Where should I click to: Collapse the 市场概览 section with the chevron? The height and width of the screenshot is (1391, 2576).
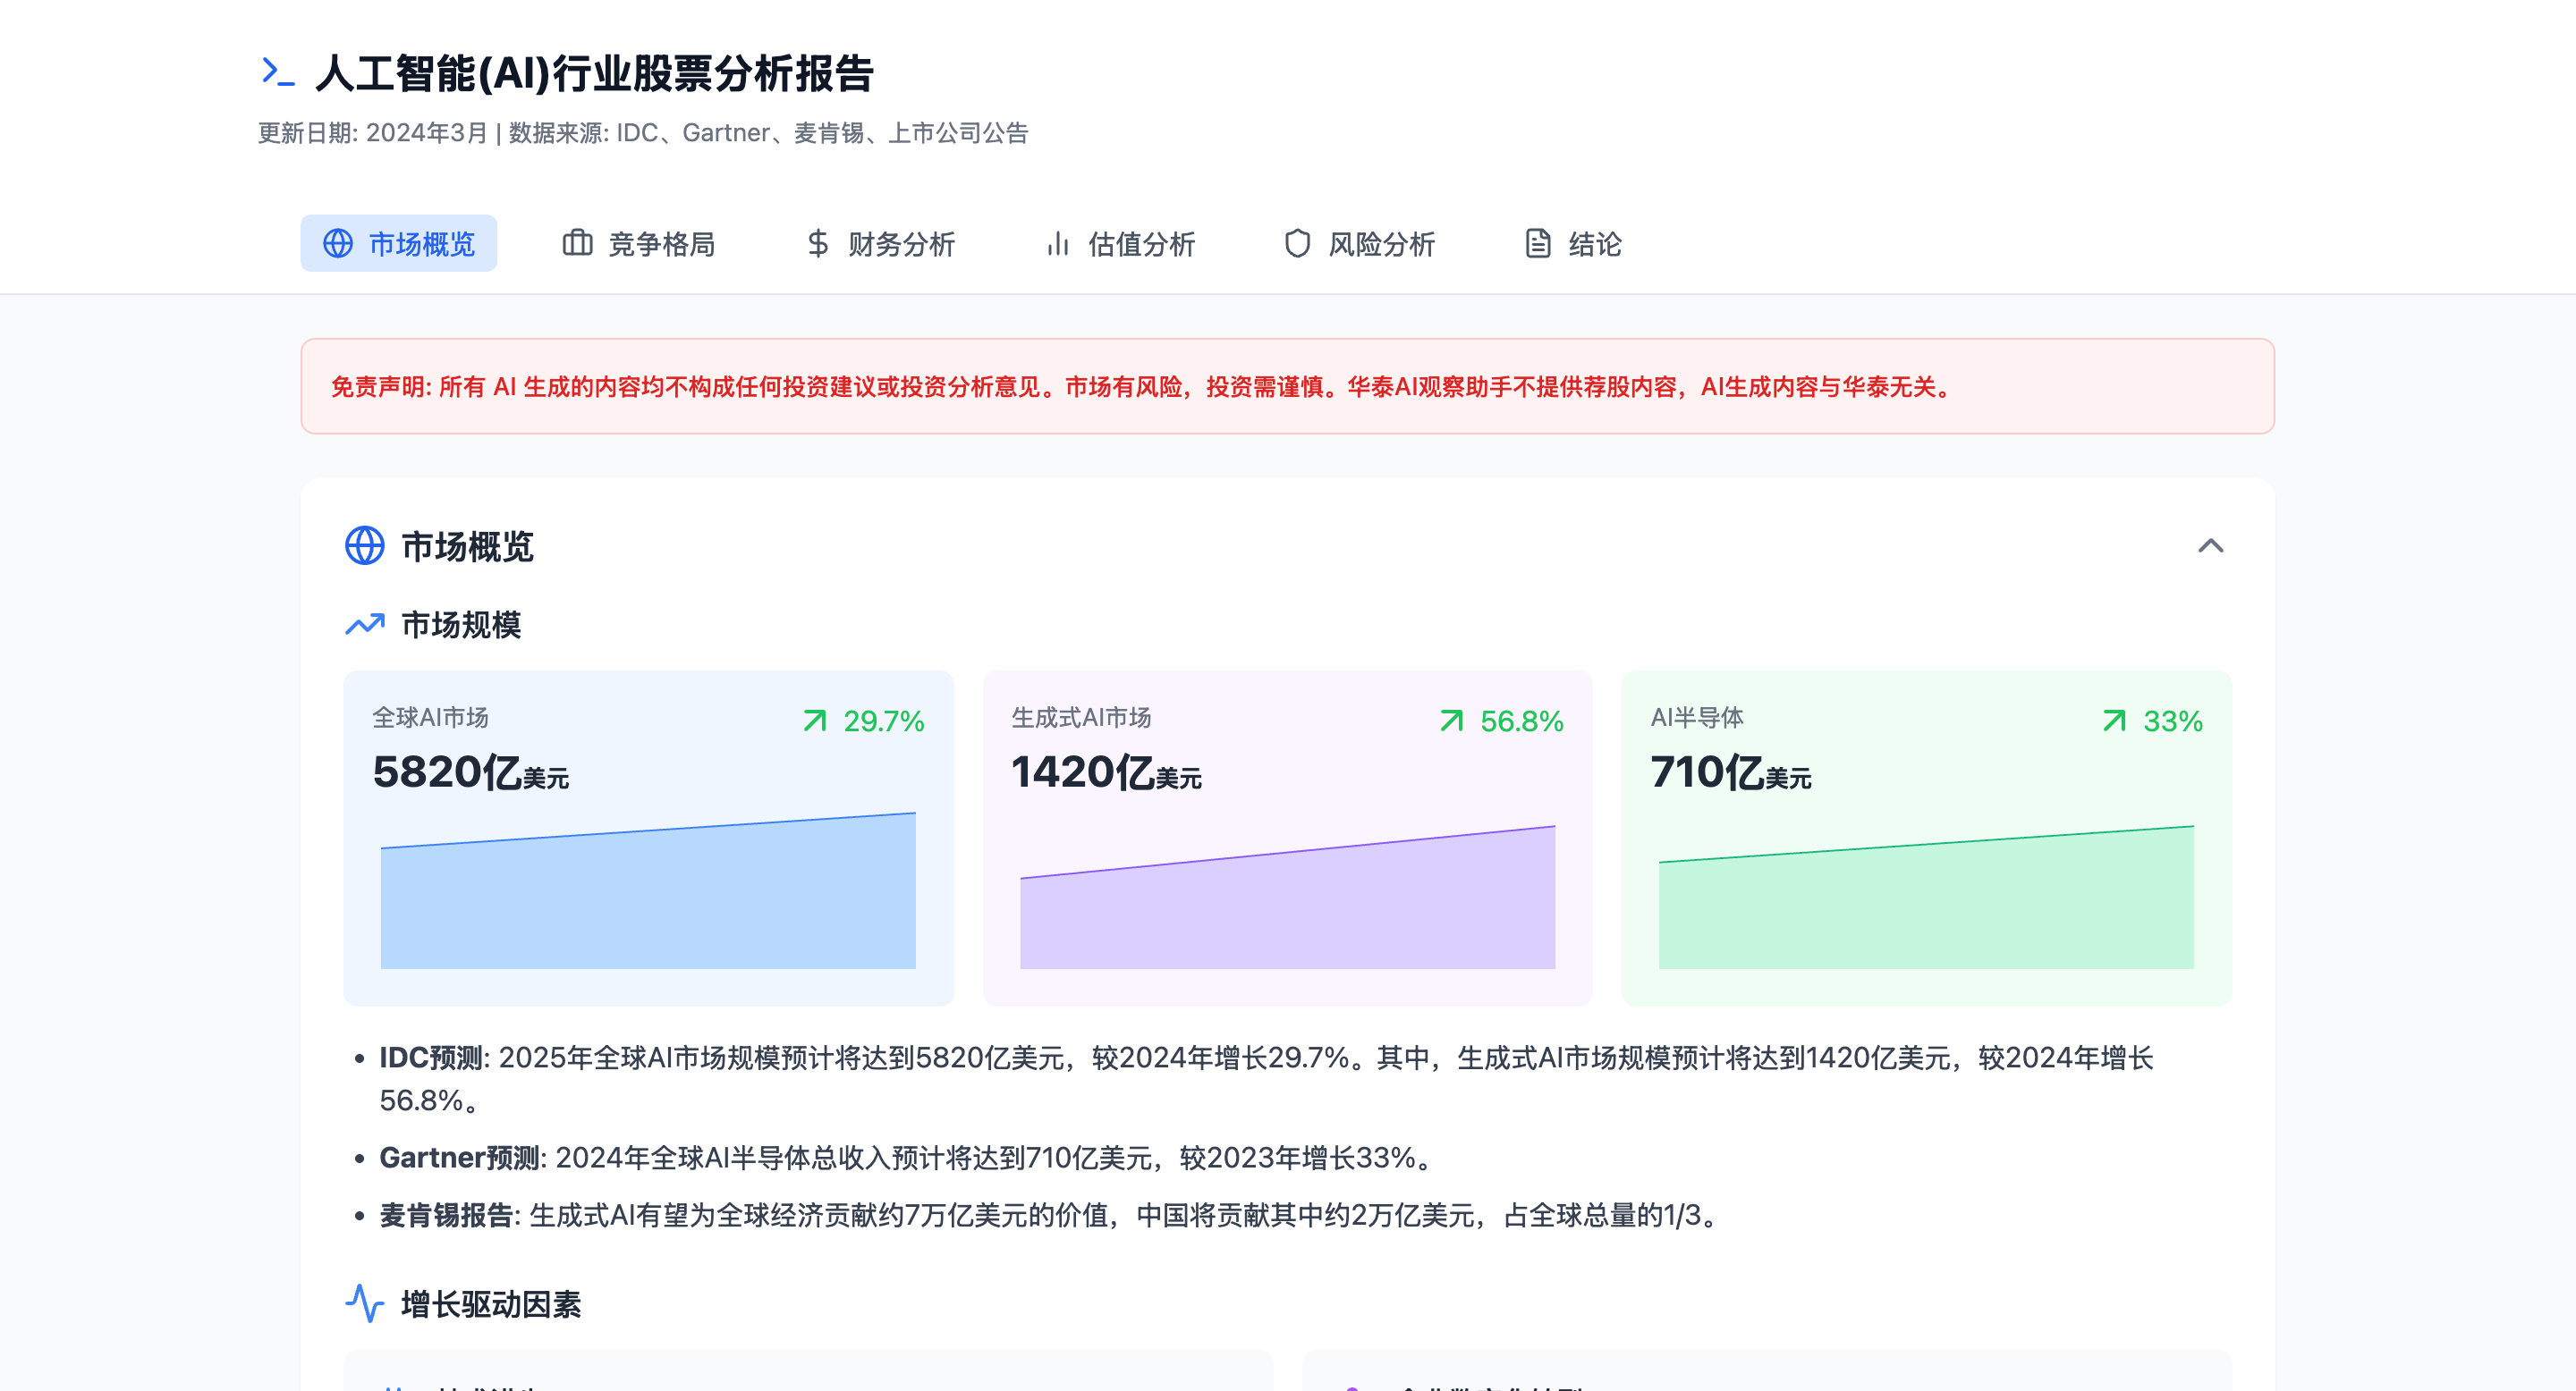click(2210, 545)
